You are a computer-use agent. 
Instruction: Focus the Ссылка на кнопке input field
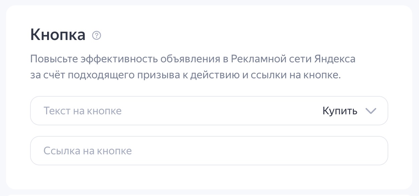[x=209, y=151]
